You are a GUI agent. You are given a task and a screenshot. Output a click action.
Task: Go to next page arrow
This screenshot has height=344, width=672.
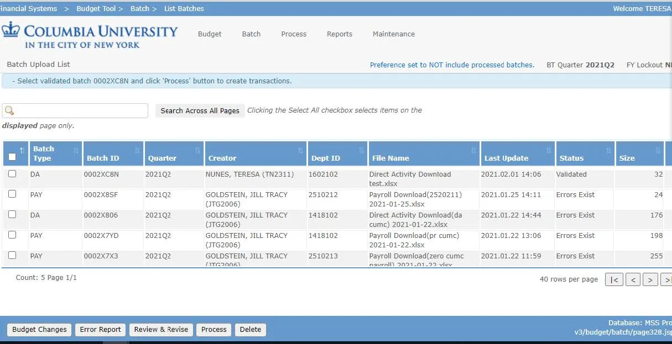[650, 280]
